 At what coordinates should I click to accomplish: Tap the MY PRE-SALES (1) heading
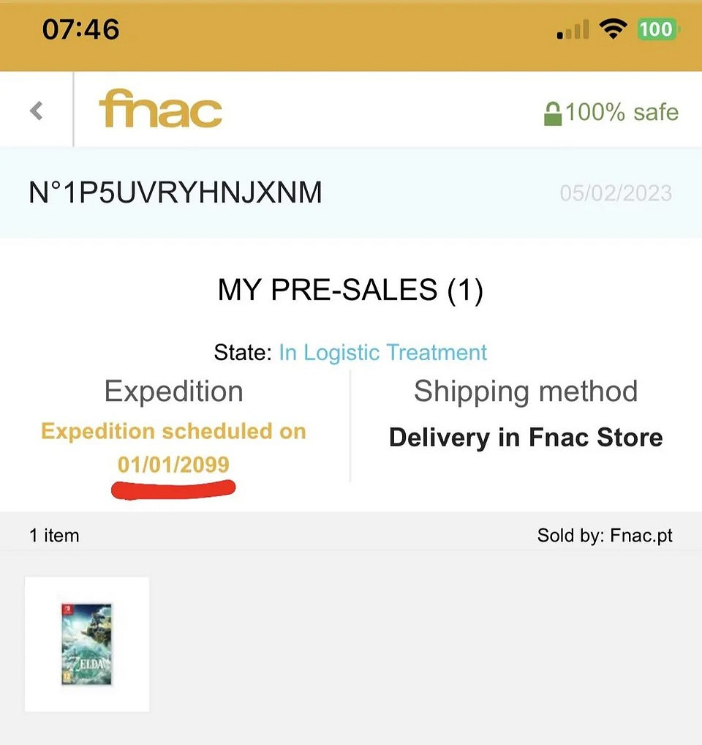(x=350, y=291)
